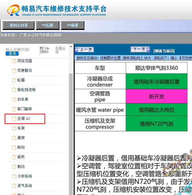
Task: Click the 暖风水管 water pipe cell
Action: (100, 110)
